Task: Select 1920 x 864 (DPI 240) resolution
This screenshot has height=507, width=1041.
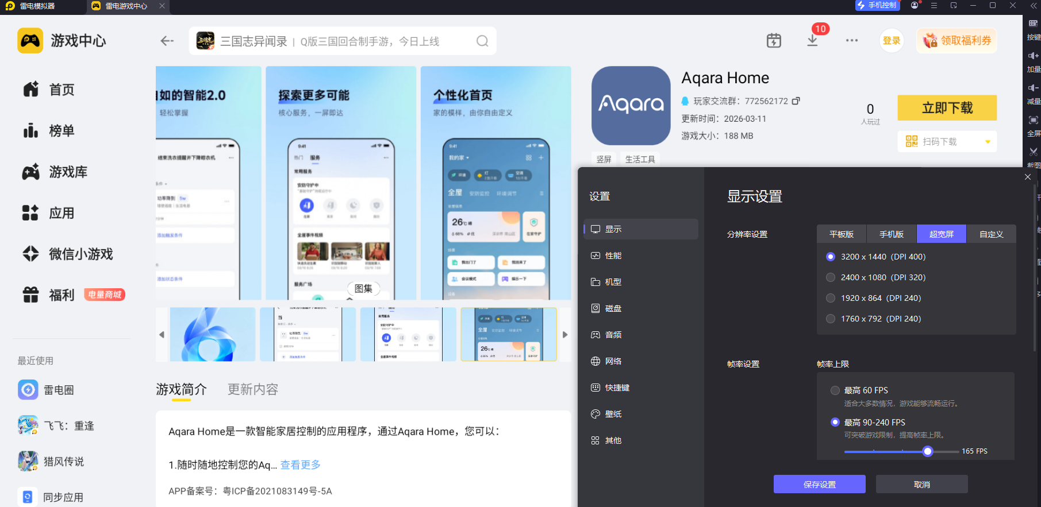Action: [831, 298]
